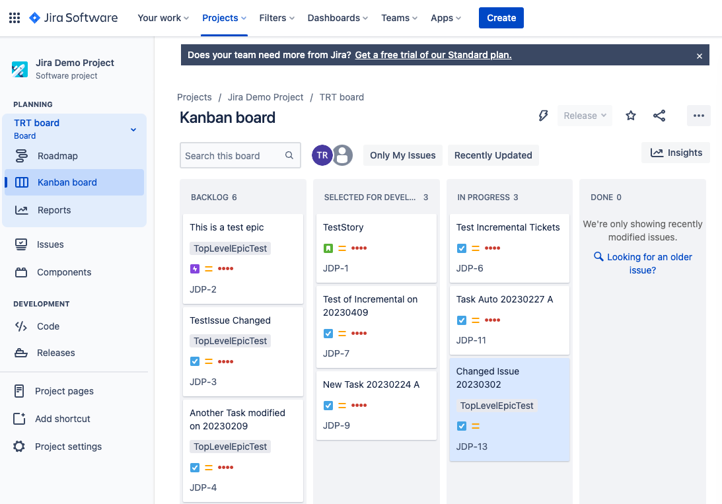Image resolution: width=722 pixels, height=504 pixels.
Task: Toggle the Recently Updated filter
Action: click(493, 155)
